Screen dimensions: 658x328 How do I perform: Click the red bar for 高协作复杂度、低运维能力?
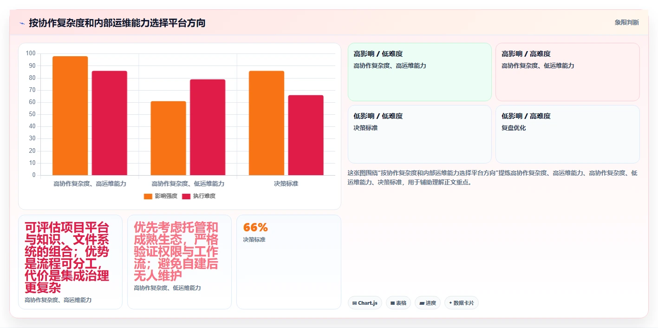[x=208, y=127]
